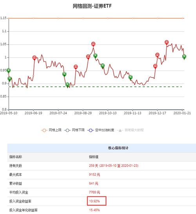Click the 持有天数 row label

[16, 166]
